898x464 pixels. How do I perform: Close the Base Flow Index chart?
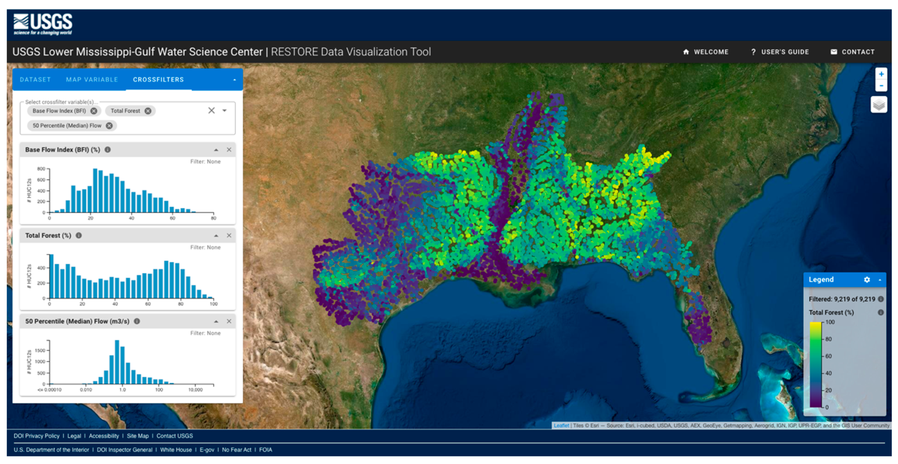pyautogui.click(x=229, y=150)
